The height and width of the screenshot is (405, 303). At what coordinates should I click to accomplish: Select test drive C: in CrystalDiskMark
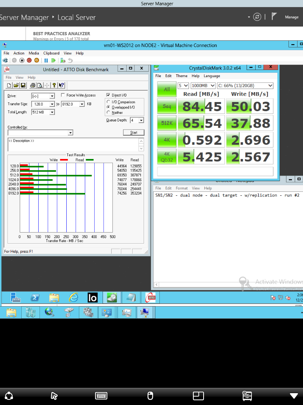pyautogui.click(x=245, y=85)
